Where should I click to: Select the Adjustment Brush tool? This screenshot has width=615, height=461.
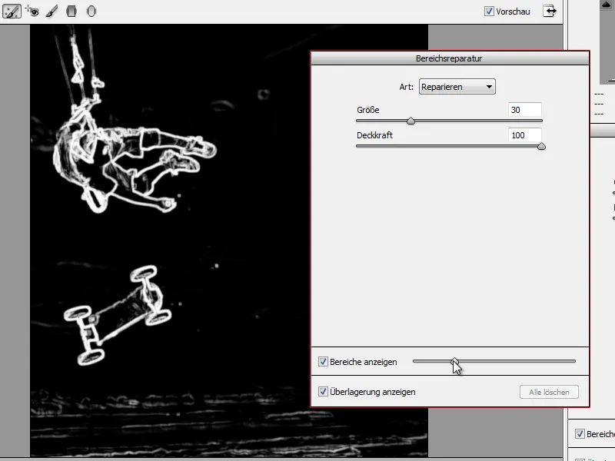[51, 12]
